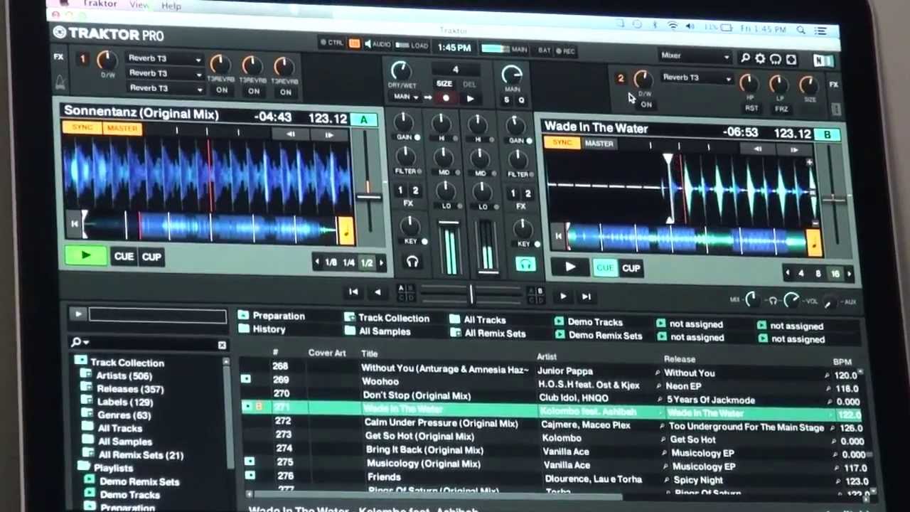Image resolution: width=910 pixels, height=512 pixels.
Task: Click the Native Instruments NI logo
Action: [823, 61]
